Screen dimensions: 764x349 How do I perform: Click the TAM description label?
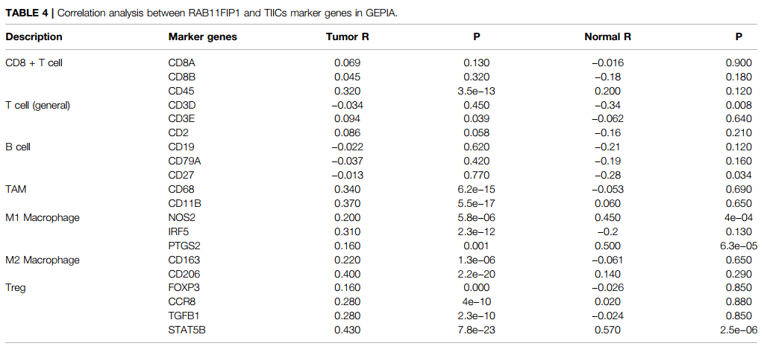tap(17, 189)
